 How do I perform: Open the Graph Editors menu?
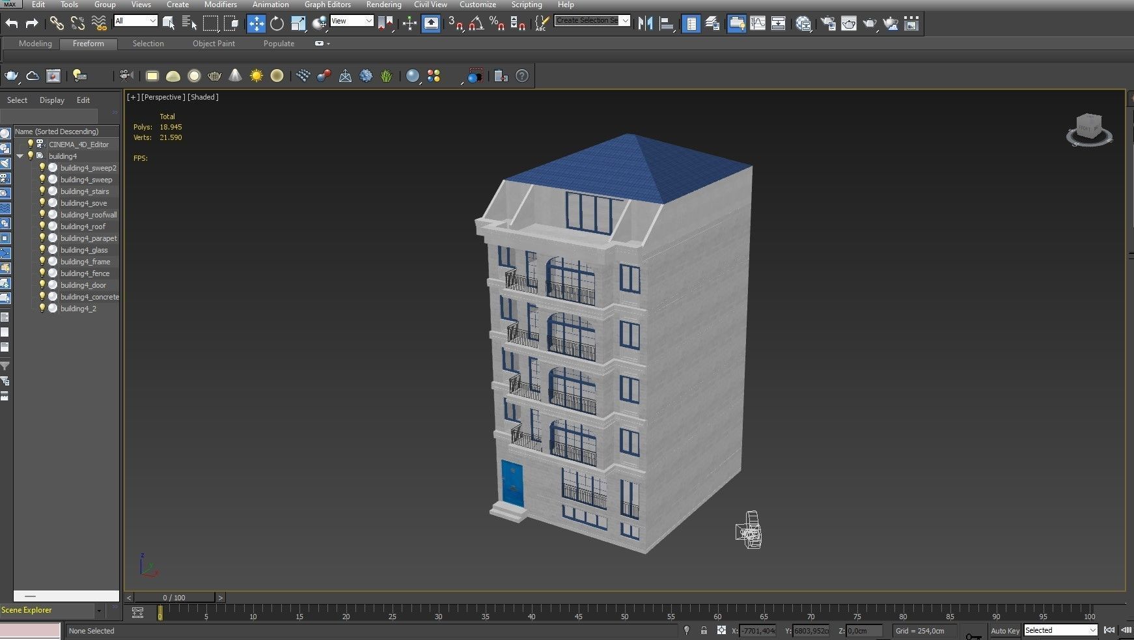tap(327, 5)
